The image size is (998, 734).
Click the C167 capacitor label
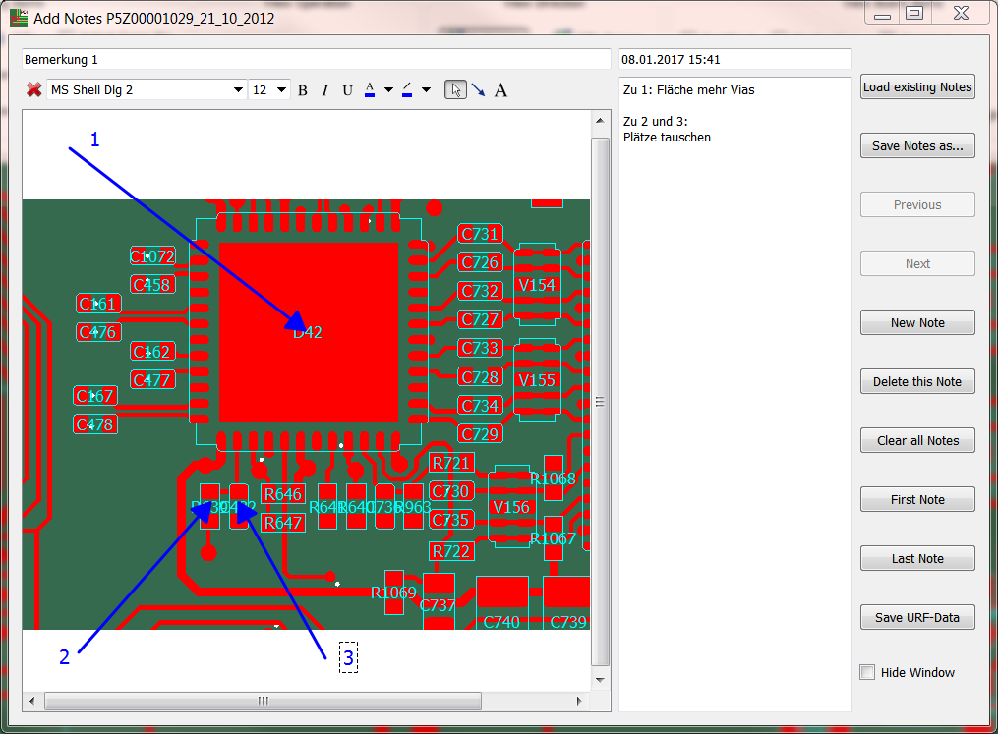click(x=94, y=396)
